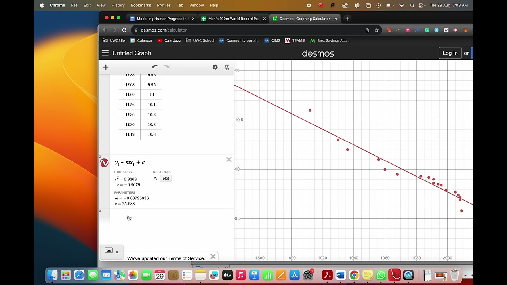
Task: Click the redo arrow icon
Action: pyautogui.click(x=166, y=67)
